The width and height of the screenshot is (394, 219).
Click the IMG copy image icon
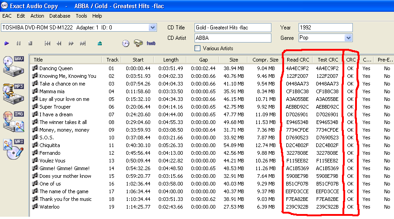13,120
